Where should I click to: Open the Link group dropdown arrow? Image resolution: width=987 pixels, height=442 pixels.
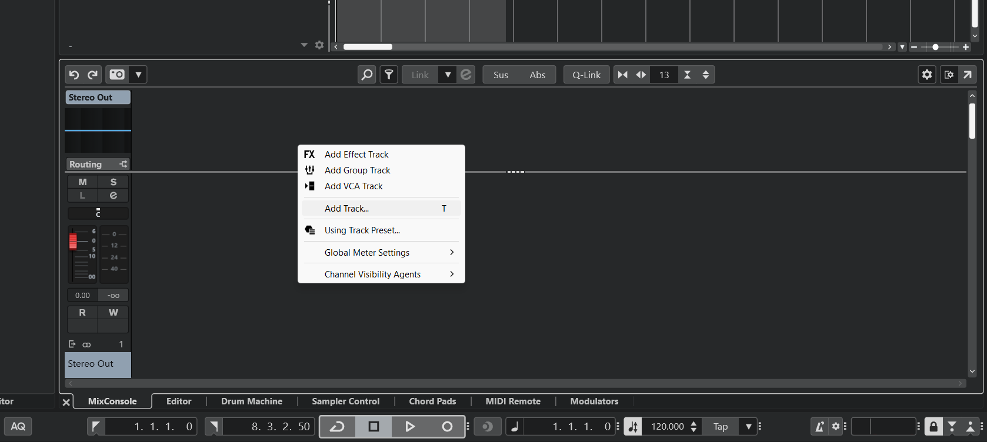click(x=448, y=75)
